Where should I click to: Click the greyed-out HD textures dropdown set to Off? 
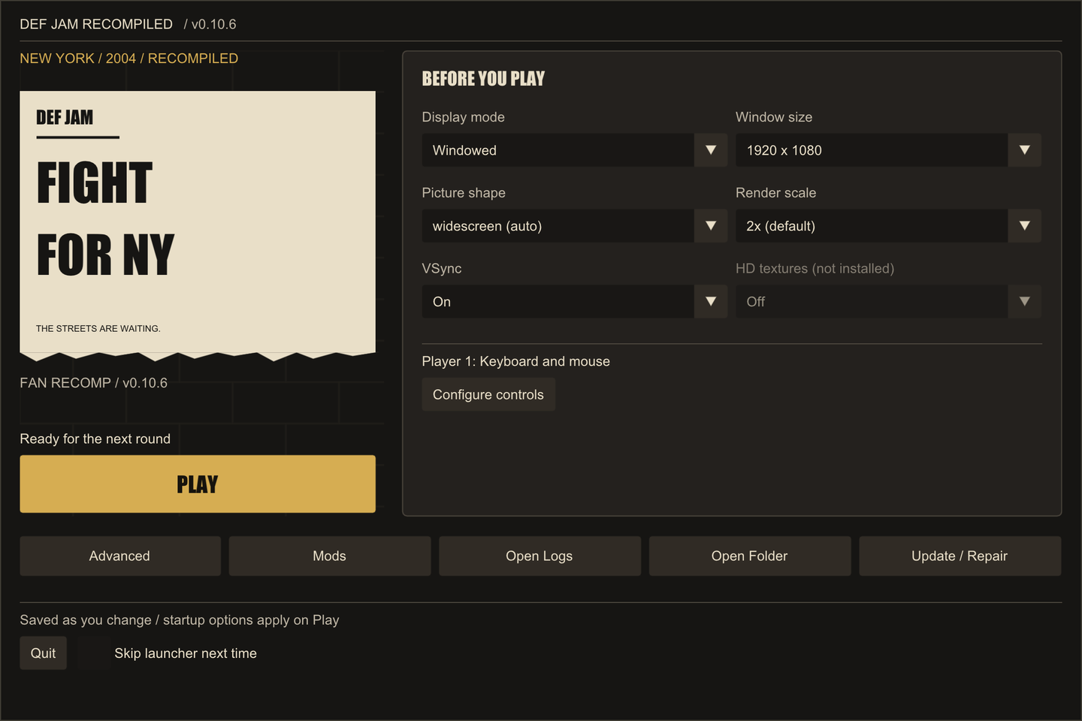(888, 301)
